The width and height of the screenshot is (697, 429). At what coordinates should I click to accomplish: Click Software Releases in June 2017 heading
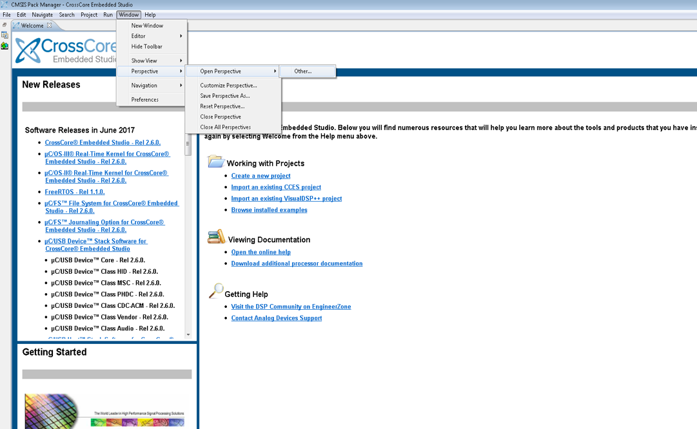tap(79, 130)
